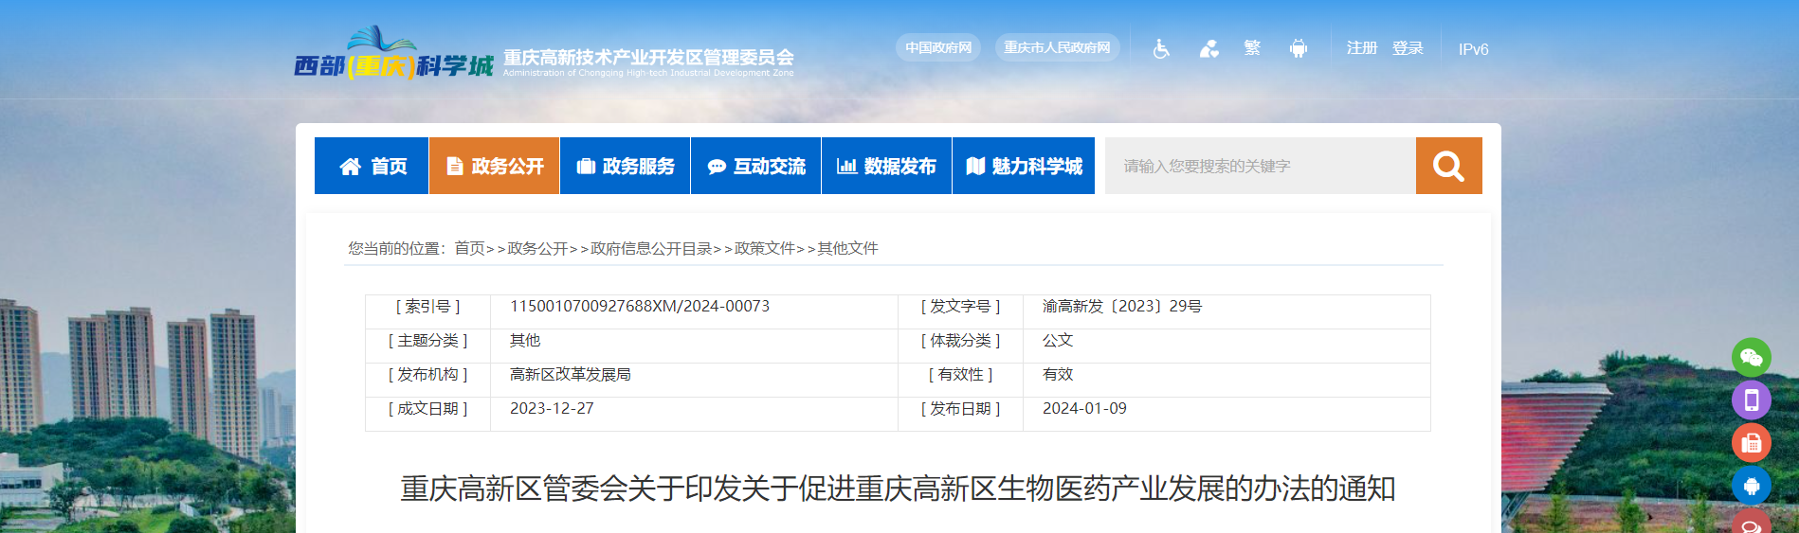Open the accessibility wheelchair icon
Image resolution: width=1799 pixels, height=533 pixels.
tap(1161, 48)
